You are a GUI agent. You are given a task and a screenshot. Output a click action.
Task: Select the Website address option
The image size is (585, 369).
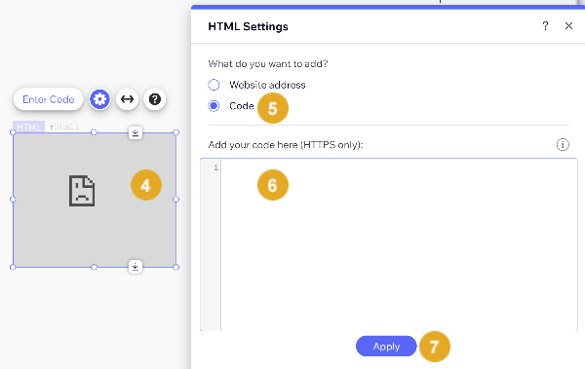pyautogui.click(x=214, y=85)
